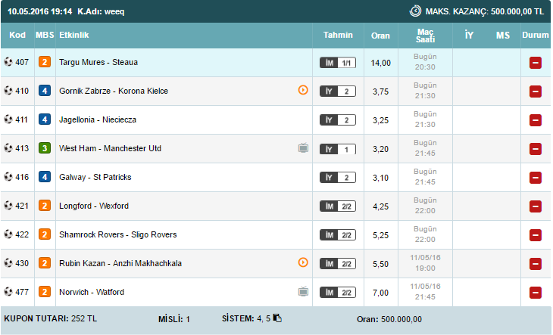Click MAKS. KAZANÇ: 500.000,00 TL text
This screenshot has width=553, height=335.
pos(485,11)
